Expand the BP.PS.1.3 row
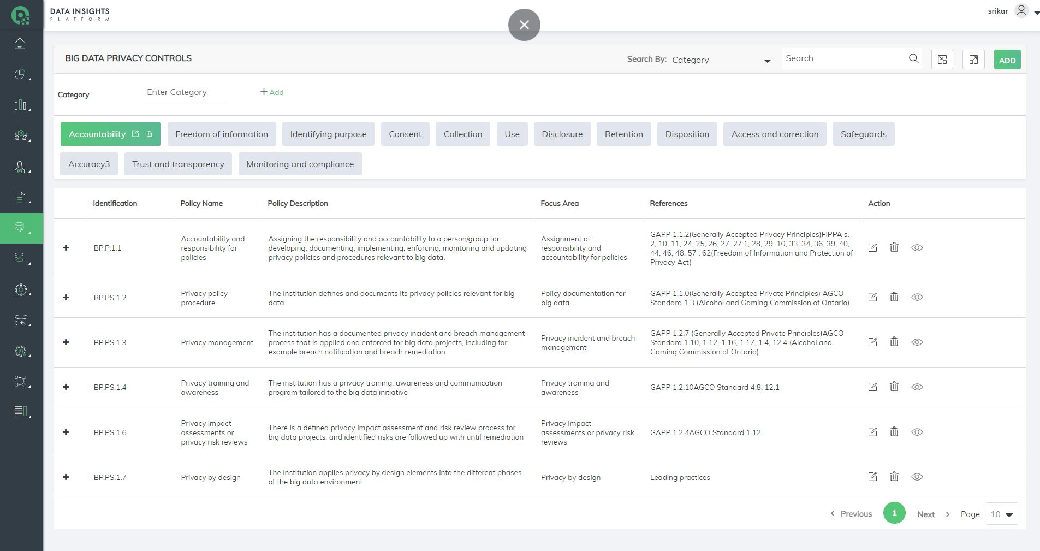This screenshot has height=551, width=1040. point(66,342)
